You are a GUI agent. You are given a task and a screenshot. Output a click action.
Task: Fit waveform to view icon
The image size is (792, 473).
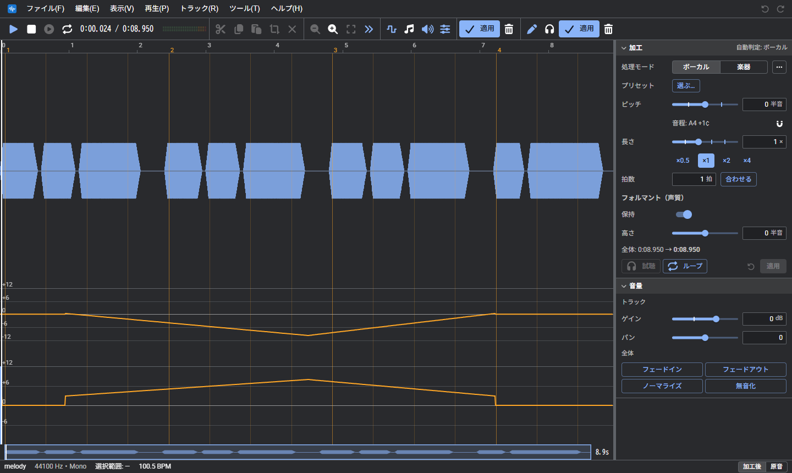351,29
